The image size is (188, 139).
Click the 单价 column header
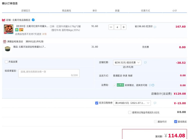95,11
